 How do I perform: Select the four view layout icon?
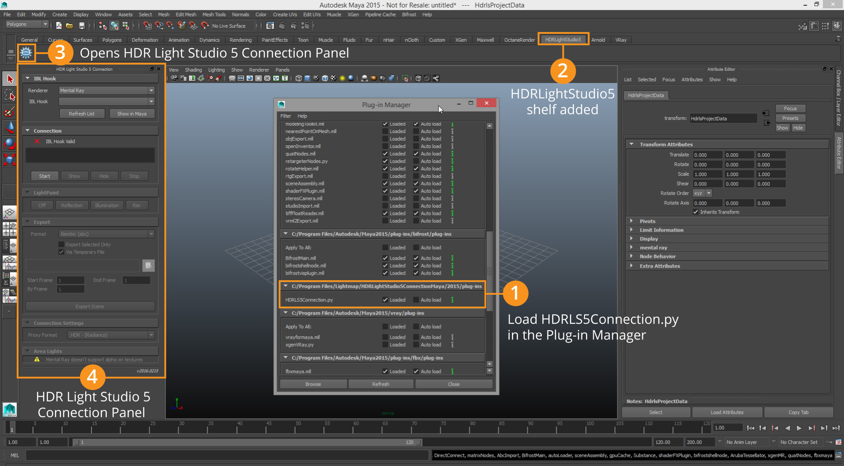point(10,229)
